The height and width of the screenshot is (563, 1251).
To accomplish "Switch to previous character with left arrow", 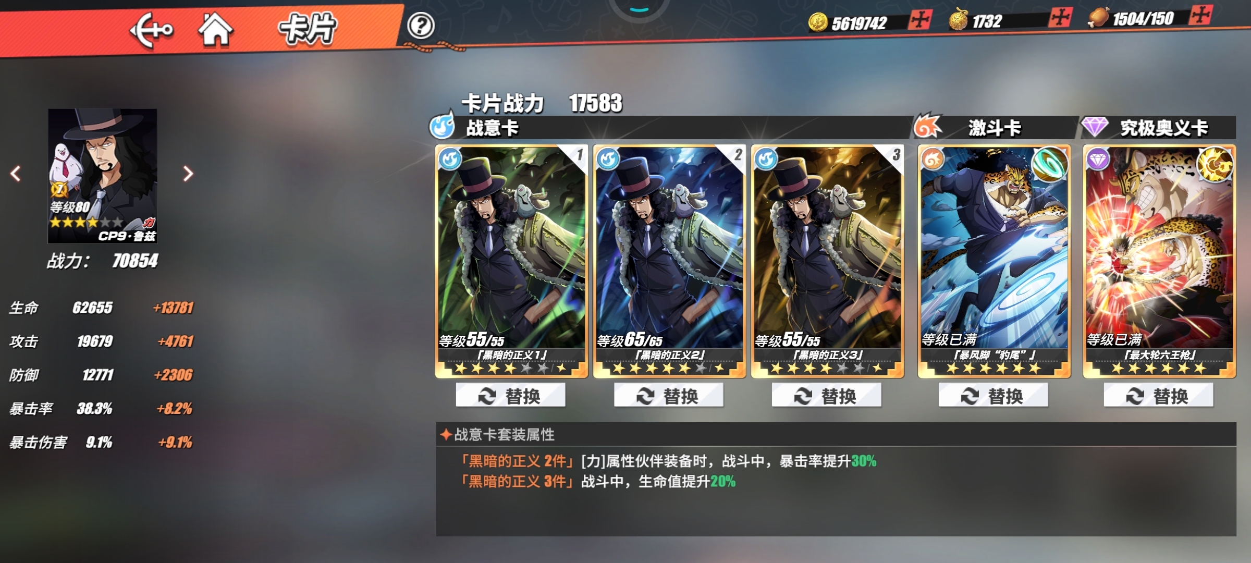I will (x=16, y=174).
